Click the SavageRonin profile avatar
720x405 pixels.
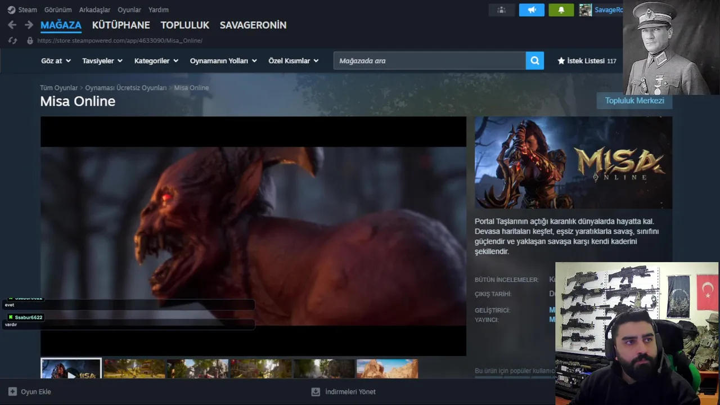coord(586,10)
